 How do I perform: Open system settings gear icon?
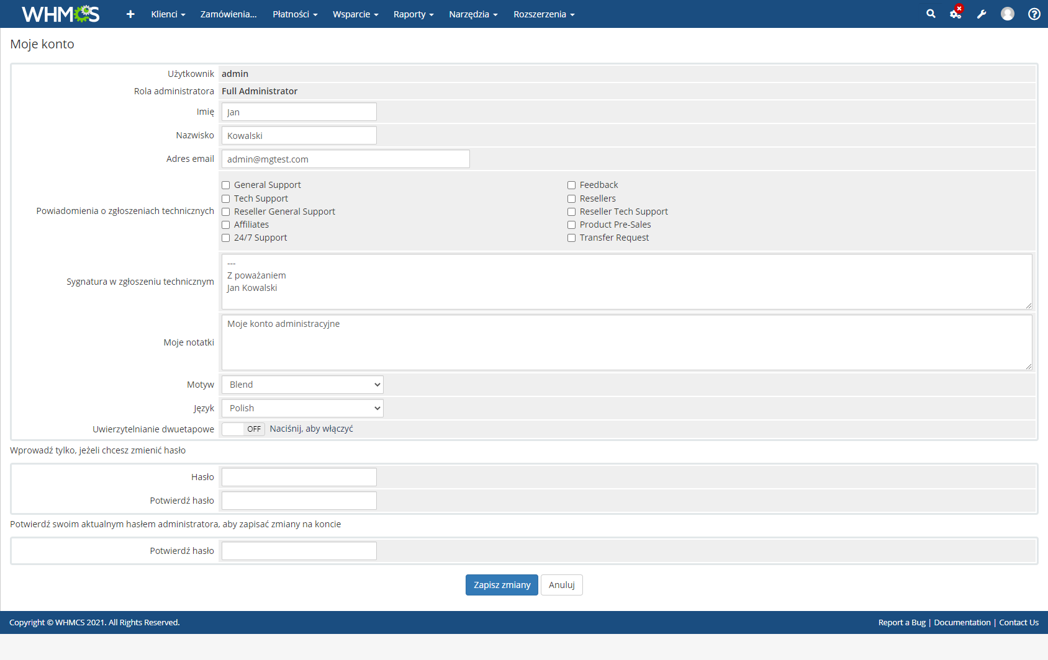pyautogui.click(x=954, y=14)
